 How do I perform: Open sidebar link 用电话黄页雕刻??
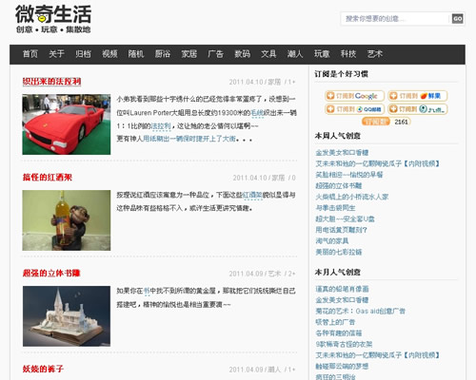[x=341, y=230]
